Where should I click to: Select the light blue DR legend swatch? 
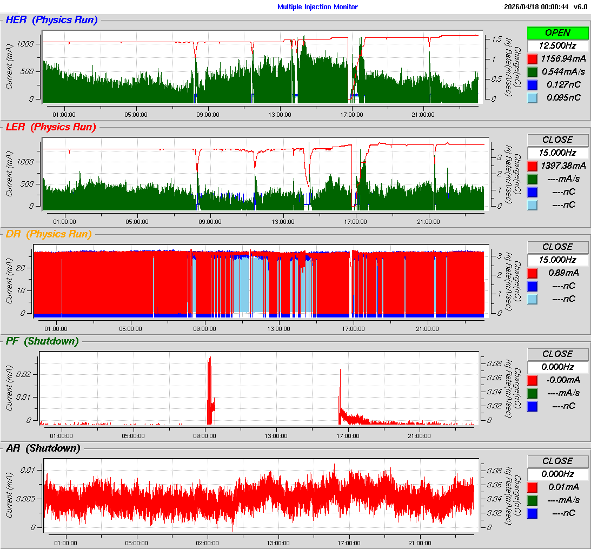coord(533,299)
